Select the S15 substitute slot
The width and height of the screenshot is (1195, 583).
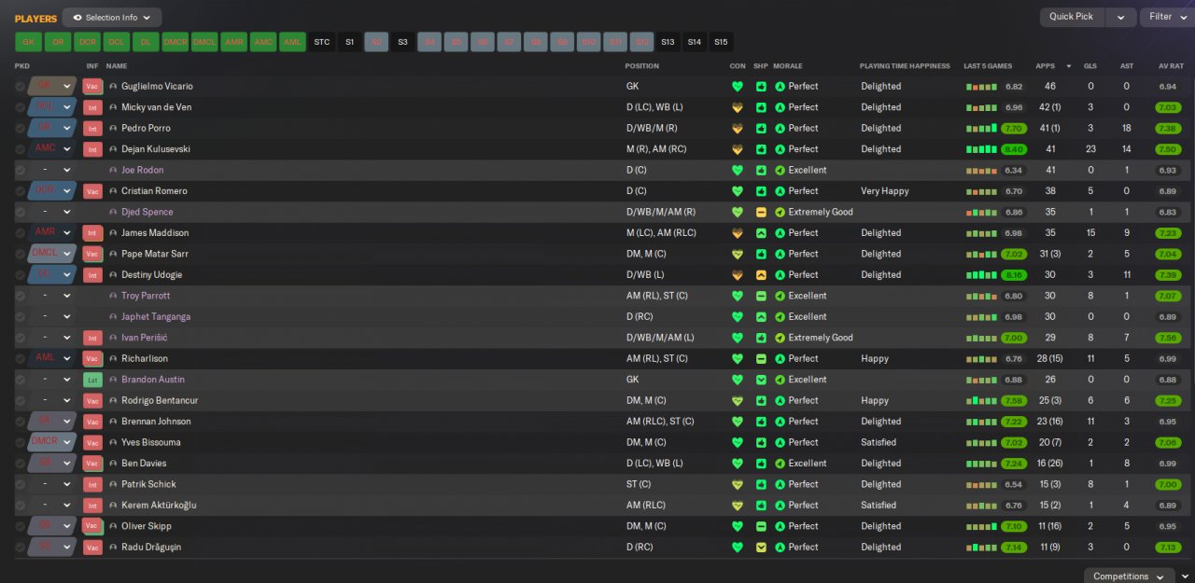721,42
